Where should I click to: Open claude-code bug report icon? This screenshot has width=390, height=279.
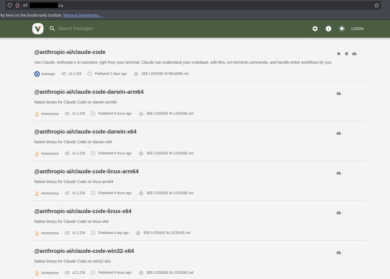[347, 54]
